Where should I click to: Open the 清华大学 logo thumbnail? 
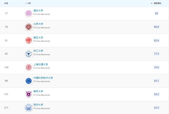(x=29, y=13)
